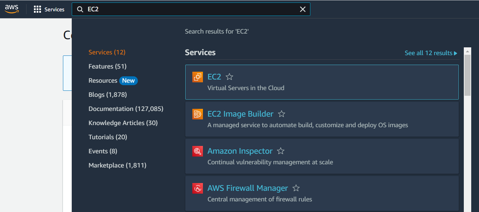The width and height of the screenshot is (479, 212).
Task: Click the Amazon Inspector icon
Action: click(x=198, y=151)
